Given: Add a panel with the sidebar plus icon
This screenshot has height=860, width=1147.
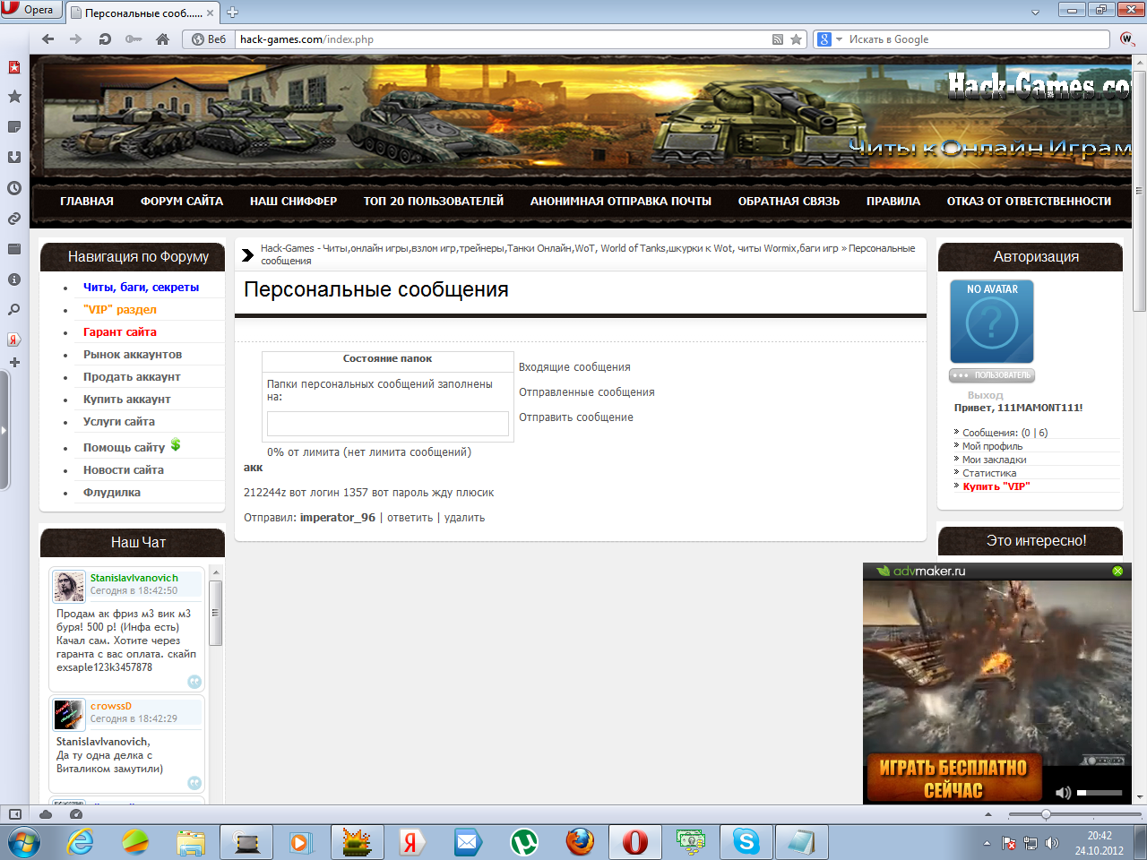Looking at the screenshot, I should coord(14,363).
